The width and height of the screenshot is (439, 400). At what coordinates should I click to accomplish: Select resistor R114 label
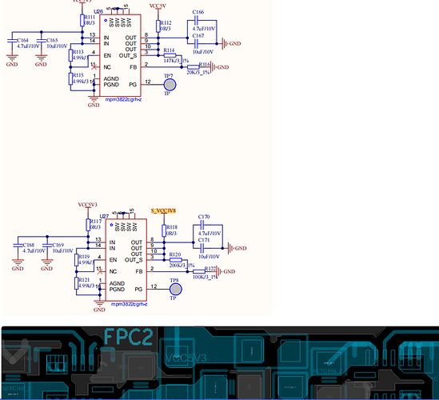click(169, 50)
